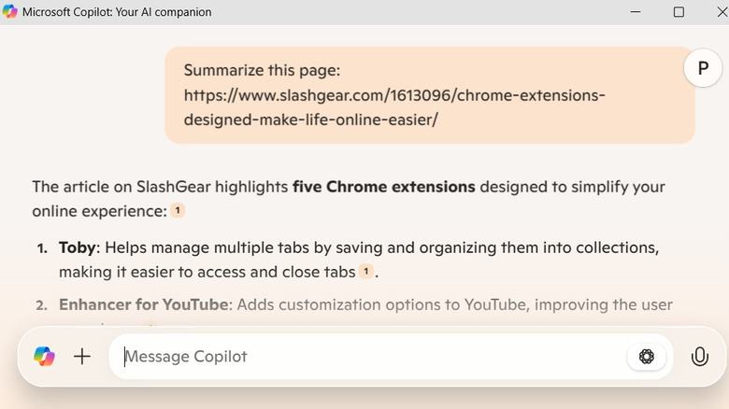Click the "Enhancer for YouTube" list heading
This screenshot has width=729, height=409.
(x=143, y=304)
